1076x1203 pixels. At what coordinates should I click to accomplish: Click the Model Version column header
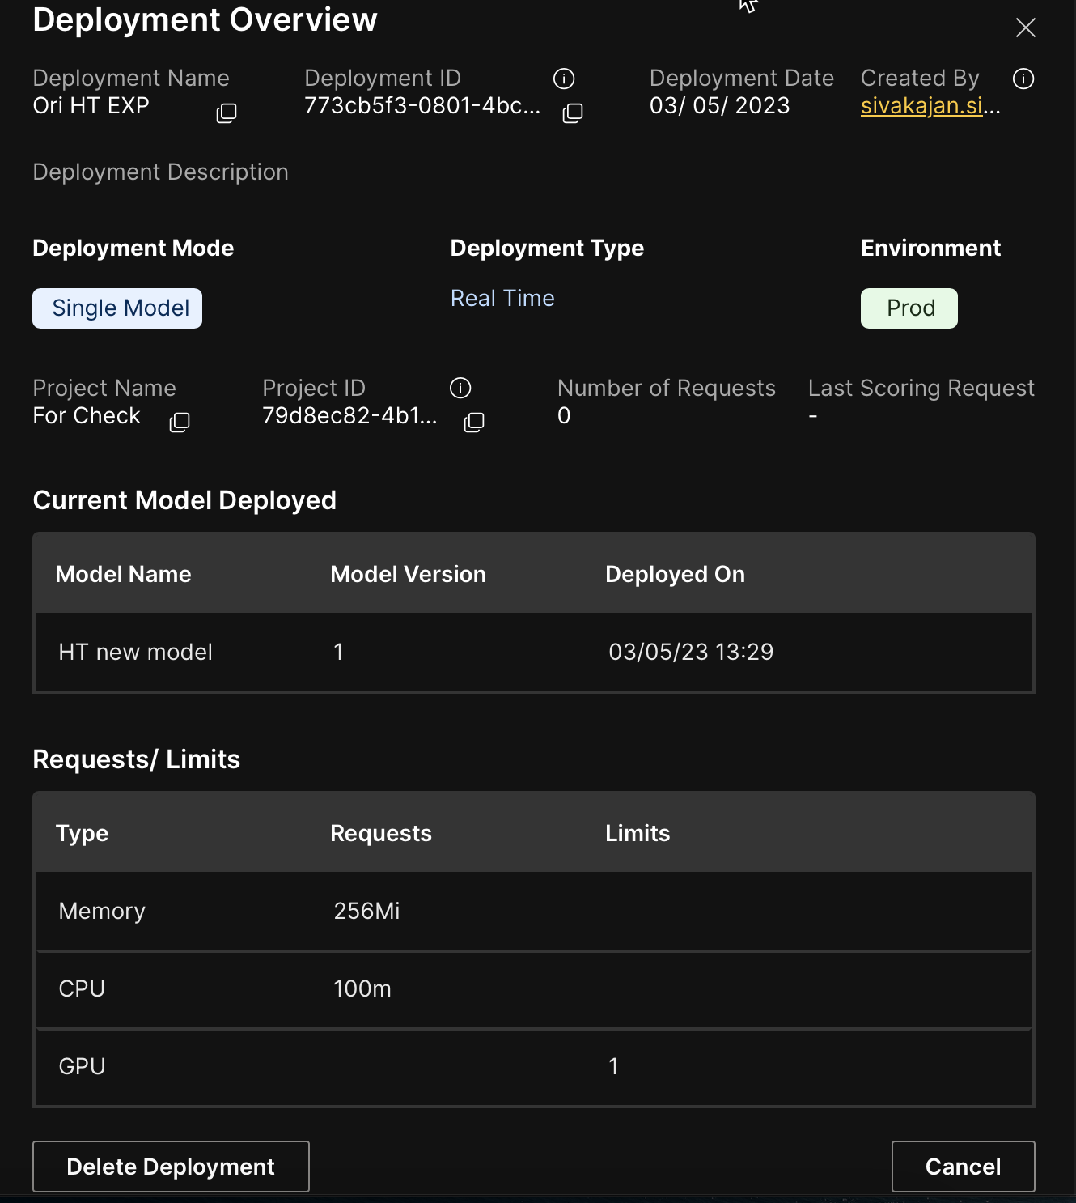(409, 574)
